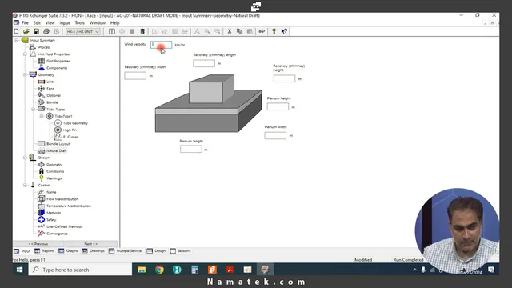Click the Run traffic light icon

click(x=142, y=31)
